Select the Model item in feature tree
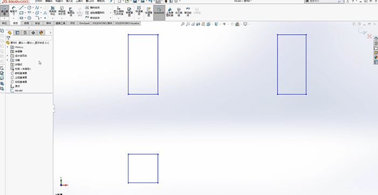 pos(18,90)
